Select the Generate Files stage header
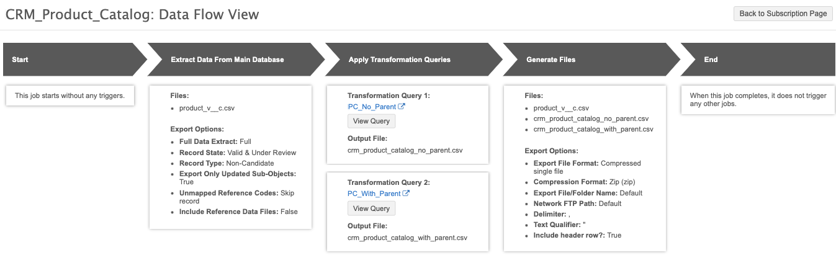The height and width of the screenshot is (255, 836). (x=551, y=60)
